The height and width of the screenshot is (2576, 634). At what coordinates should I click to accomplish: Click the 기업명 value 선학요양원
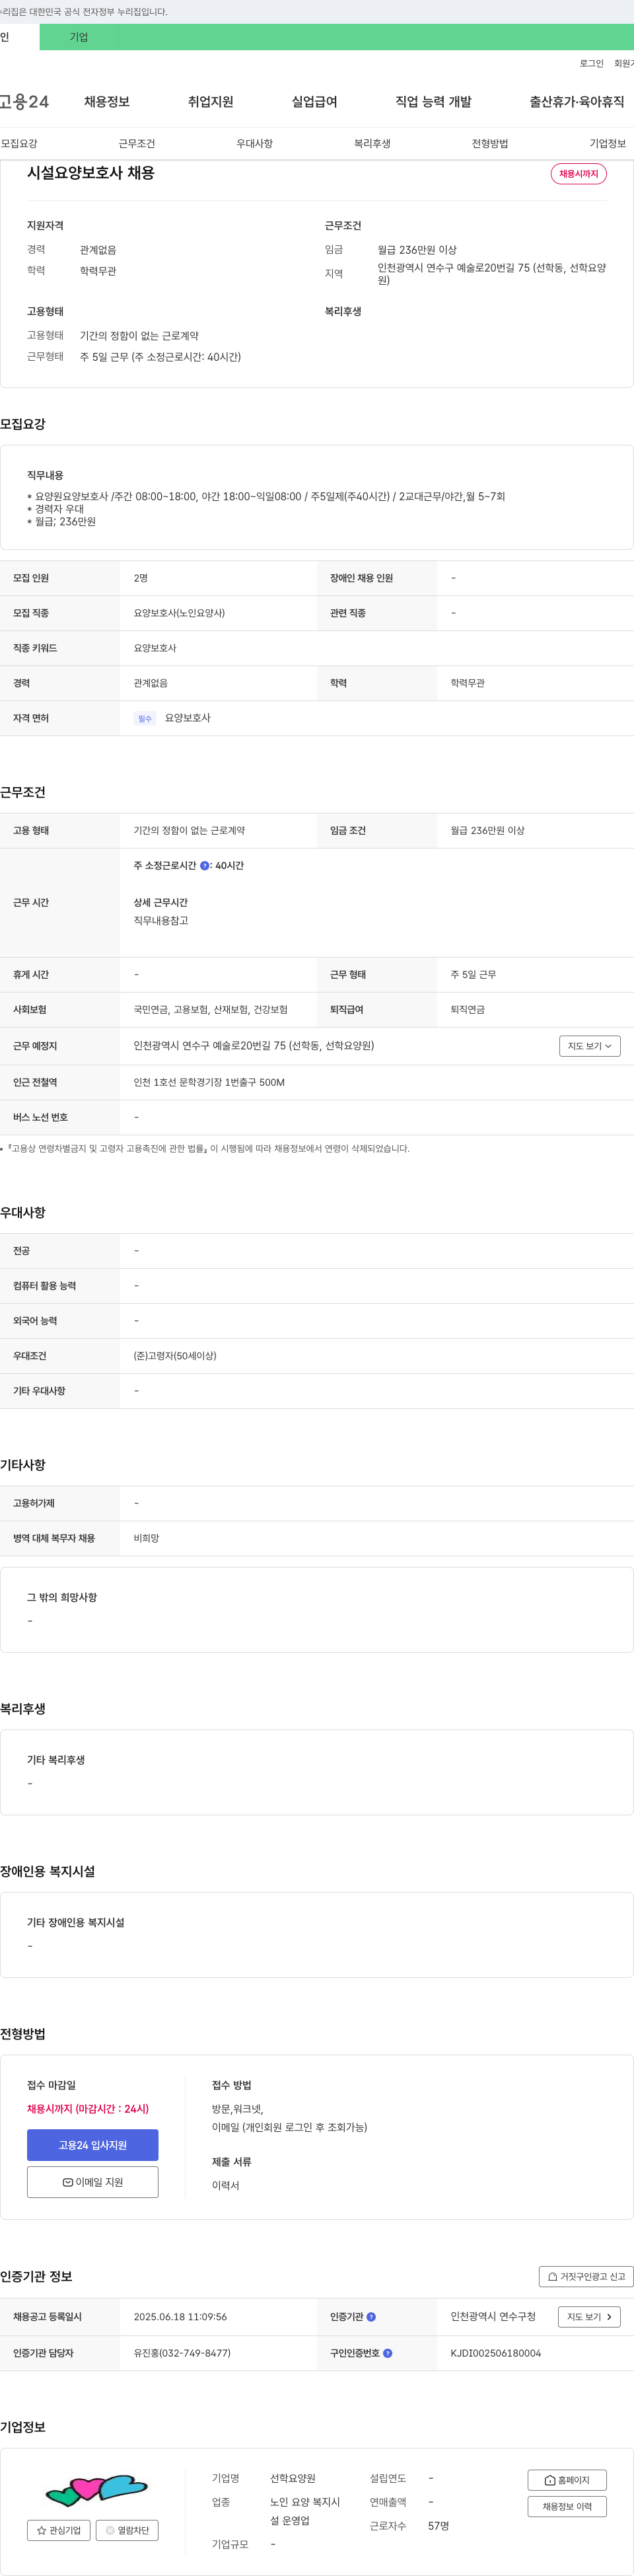(293, 2478)
